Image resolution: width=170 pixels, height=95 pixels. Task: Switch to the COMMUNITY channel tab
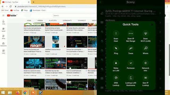coord(67,21)
